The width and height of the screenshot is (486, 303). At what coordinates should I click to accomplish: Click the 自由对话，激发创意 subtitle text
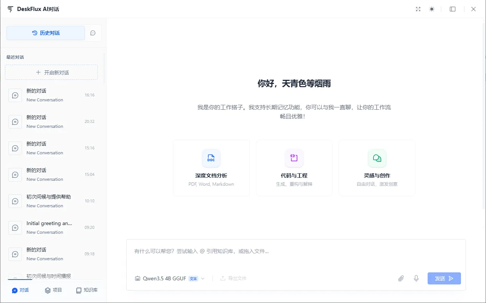point(377,184)
